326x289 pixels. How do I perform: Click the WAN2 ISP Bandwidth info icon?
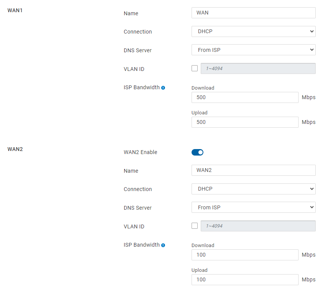click(163, 245)
